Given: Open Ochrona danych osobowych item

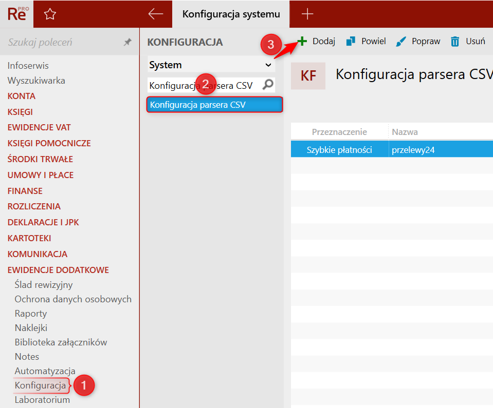Looking at the screenshot, I should 73,299.
